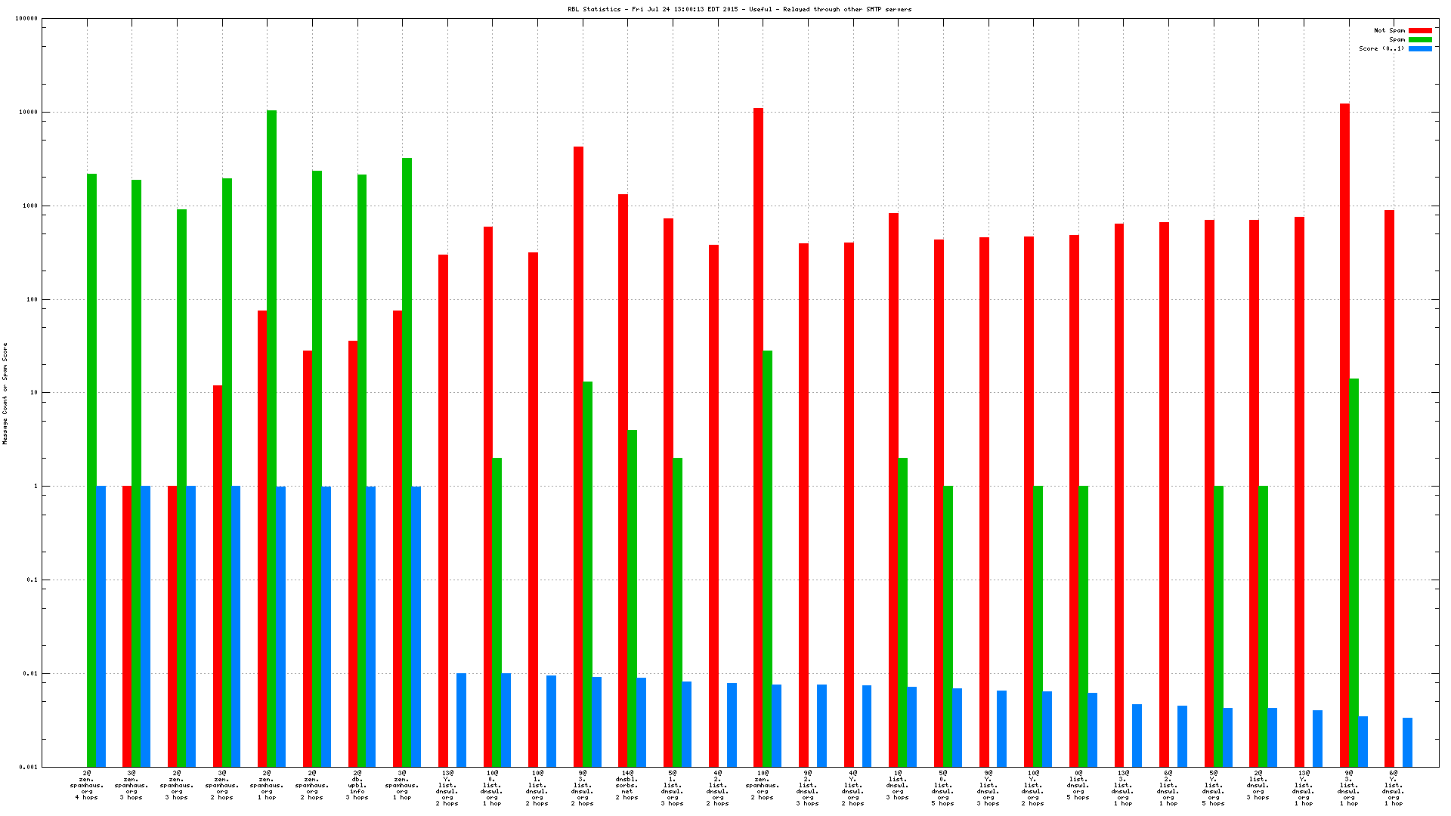Click the 0.001 tick on the y-axis
1451x816 pixels.
coord(27,767)
